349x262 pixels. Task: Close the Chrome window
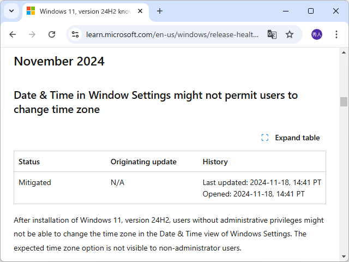pyautogui.click(x=336, y=11)
